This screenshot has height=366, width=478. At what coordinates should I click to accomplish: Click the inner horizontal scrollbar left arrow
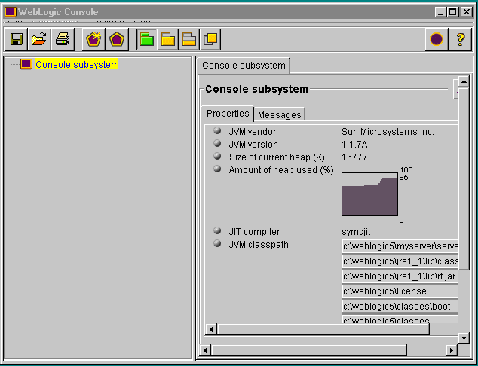(210, 329)
